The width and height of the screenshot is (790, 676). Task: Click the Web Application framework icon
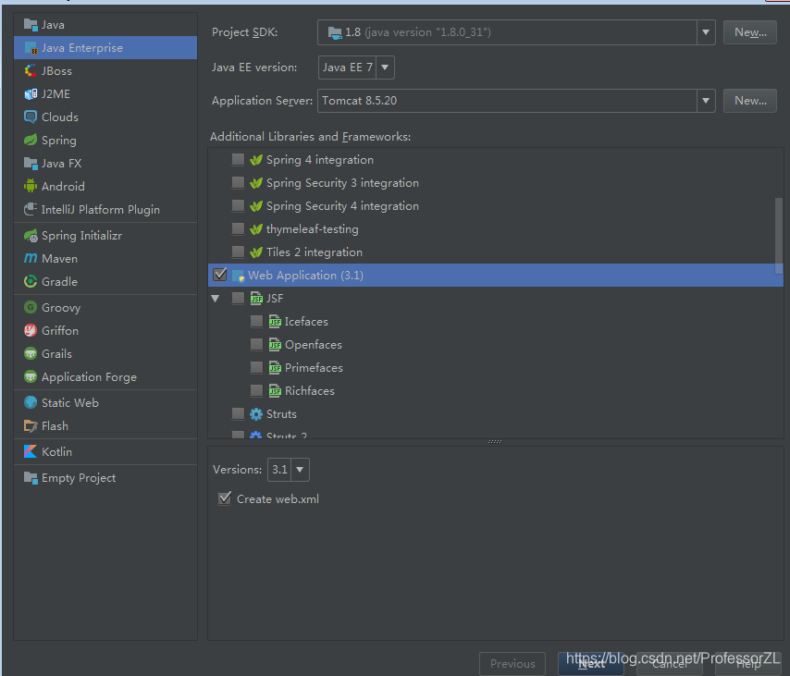point(238,276)
